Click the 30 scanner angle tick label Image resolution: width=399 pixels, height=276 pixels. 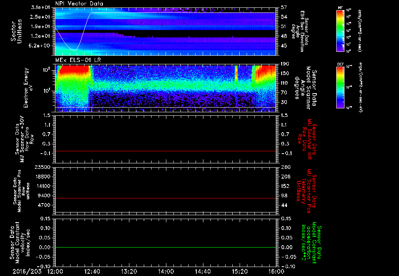[x=284, y=102]
